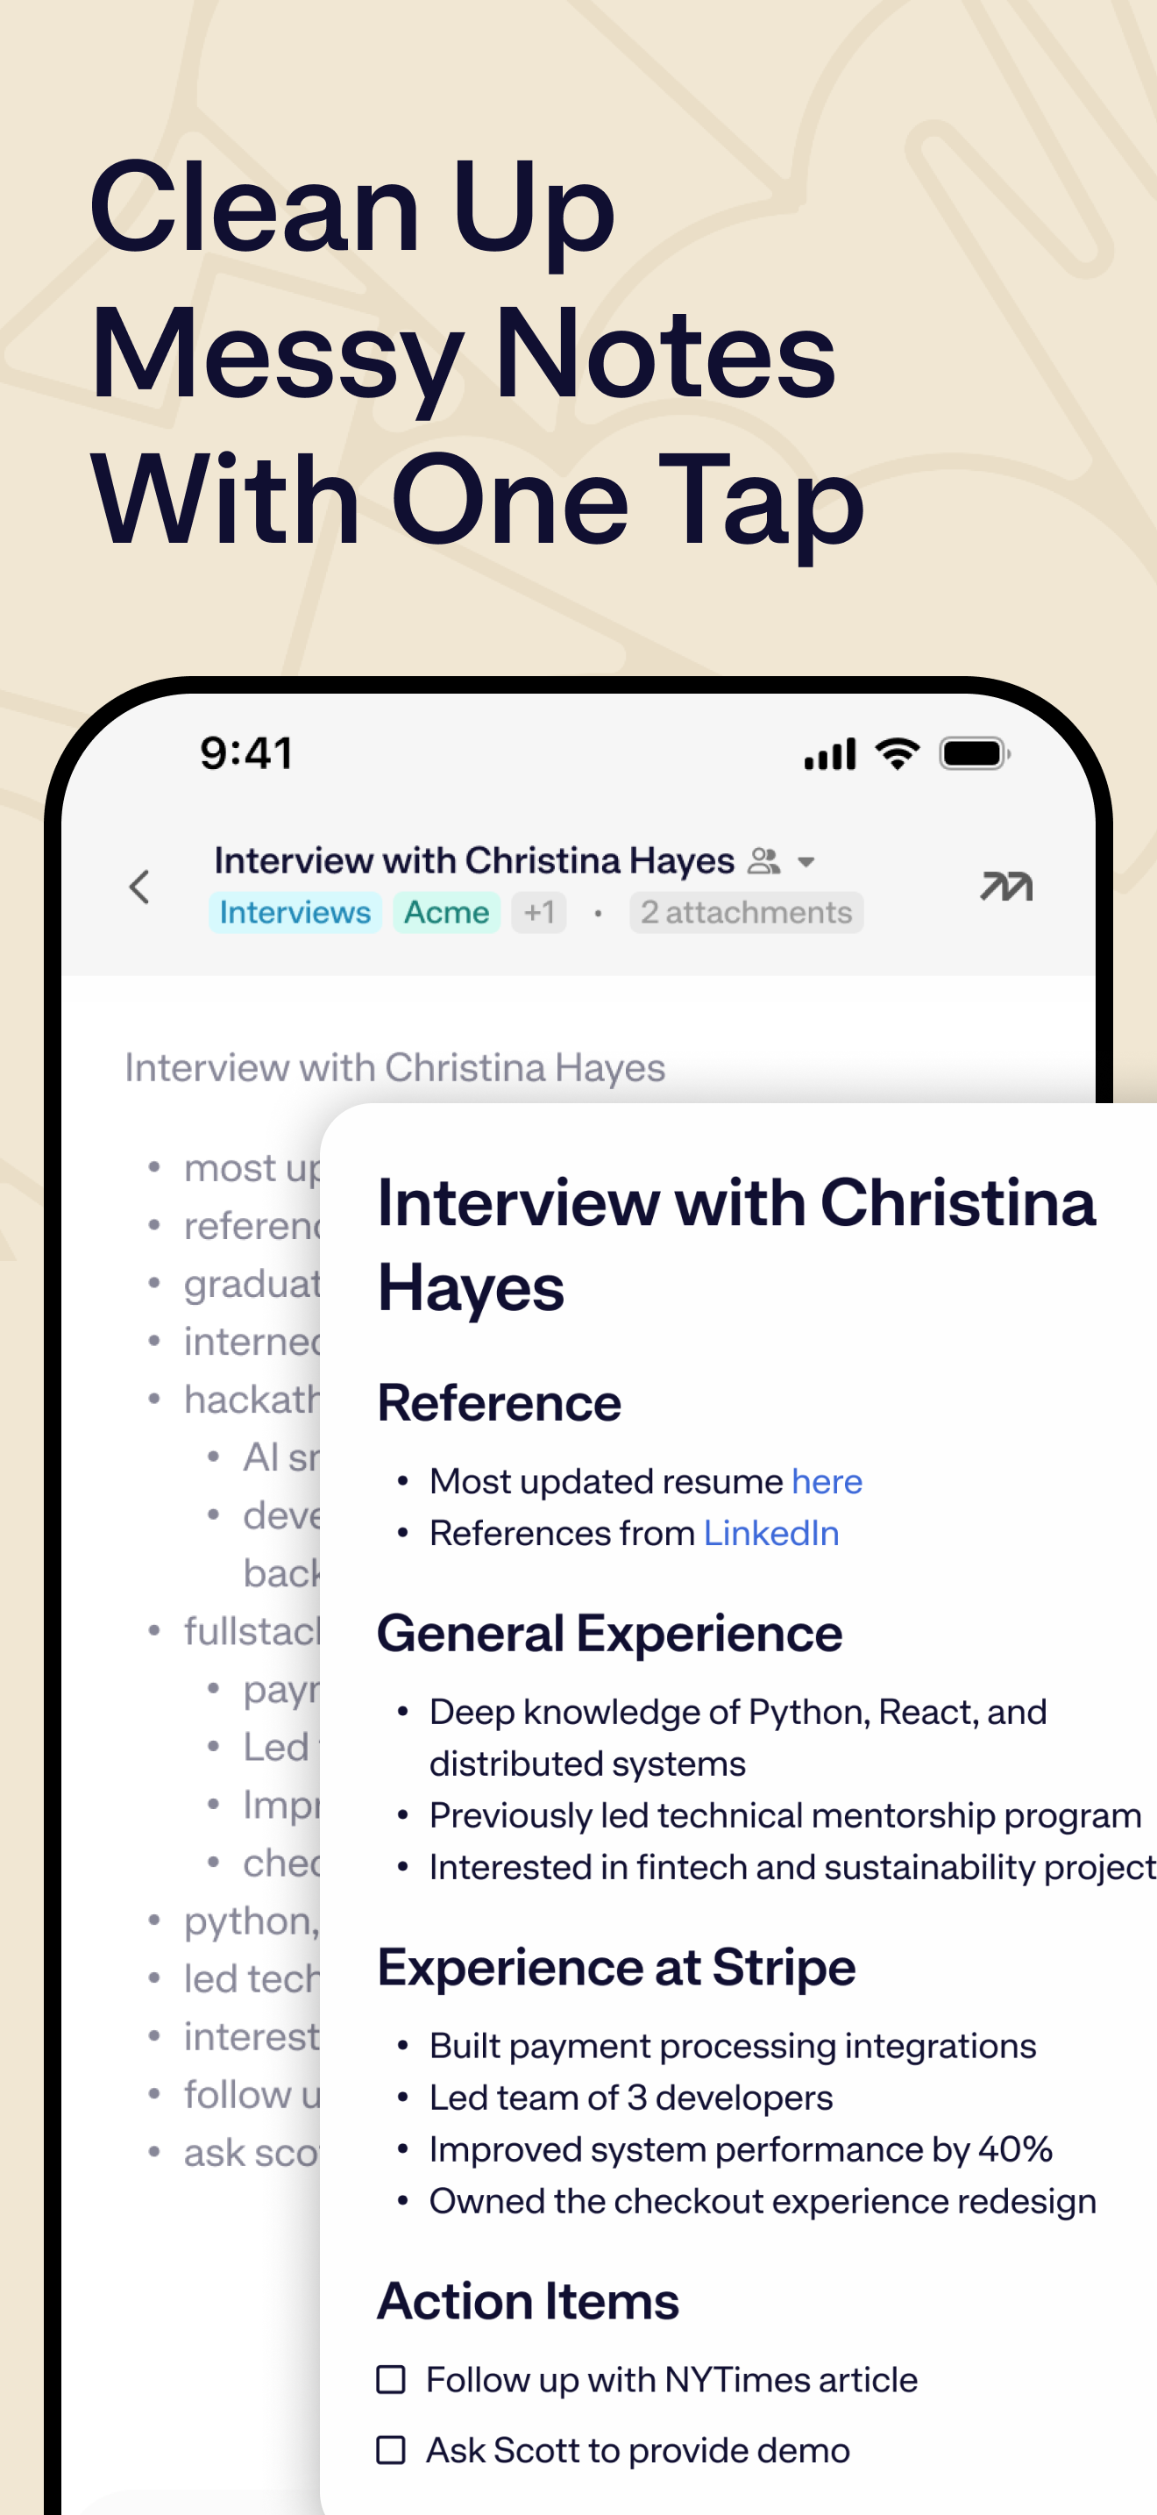Tap 'Built payment processing integrations' bullet
Image resolution: width=1157 pixels, height=2515 pixels.
pos(733,2045)
